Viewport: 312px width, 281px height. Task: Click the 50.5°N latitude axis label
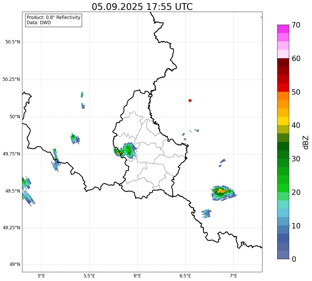click(x=12, y=42)
